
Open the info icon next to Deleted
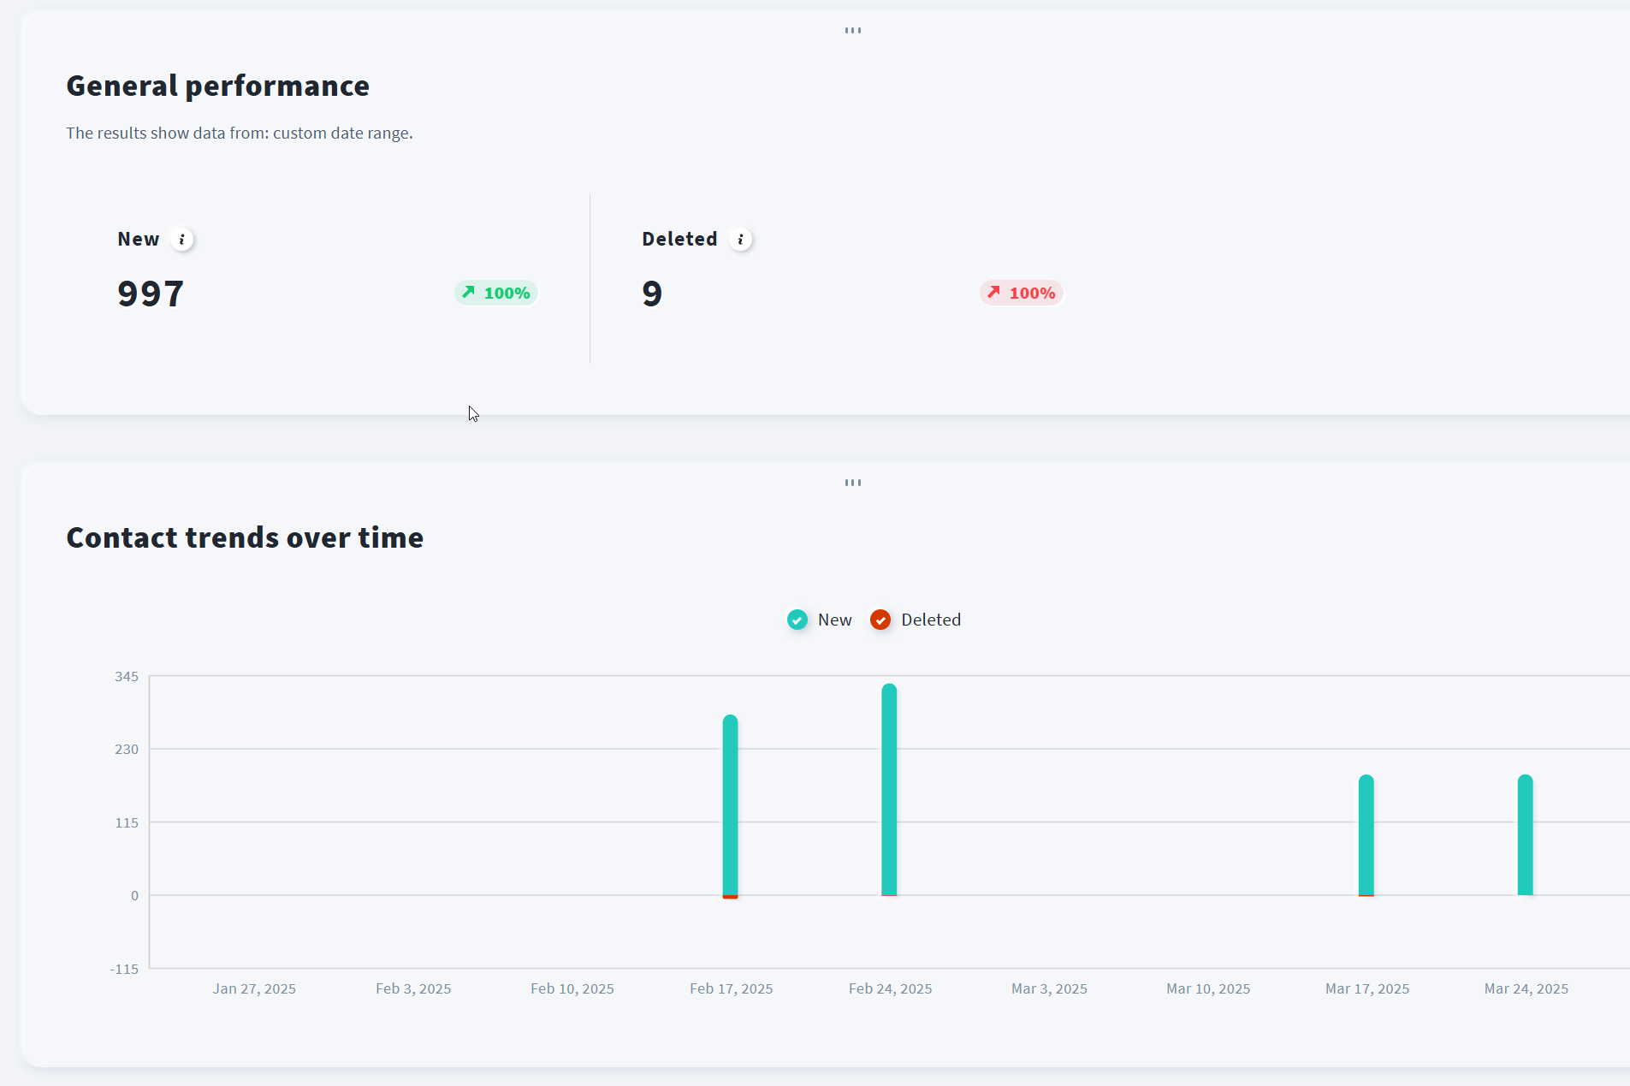[x=740, y=240]
